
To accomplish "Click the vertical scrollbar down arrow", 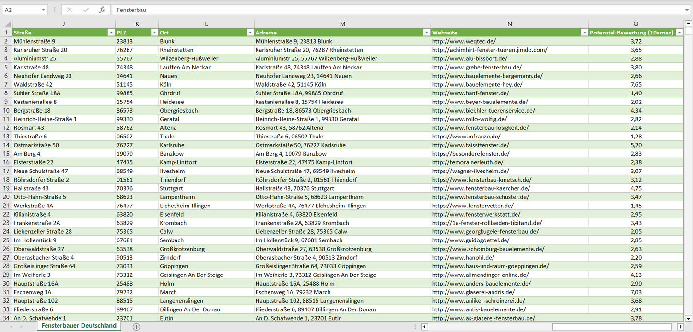I will pyautogui.click(x=688, y=318).
